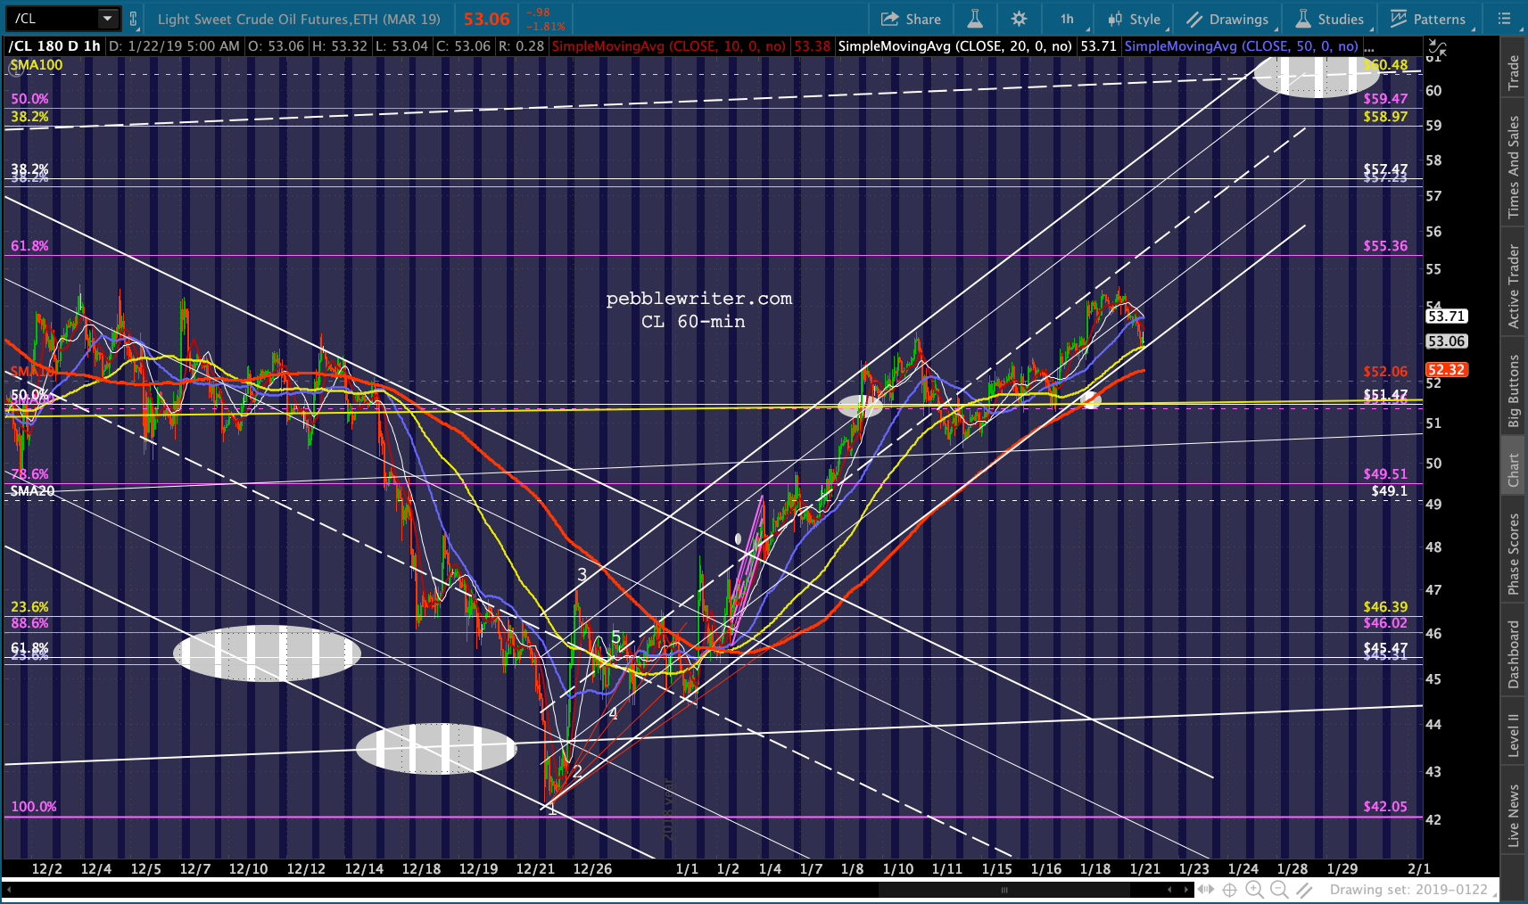Open the Style dropdown menu
This screenshot has height=904, width=1528.
1135,19
